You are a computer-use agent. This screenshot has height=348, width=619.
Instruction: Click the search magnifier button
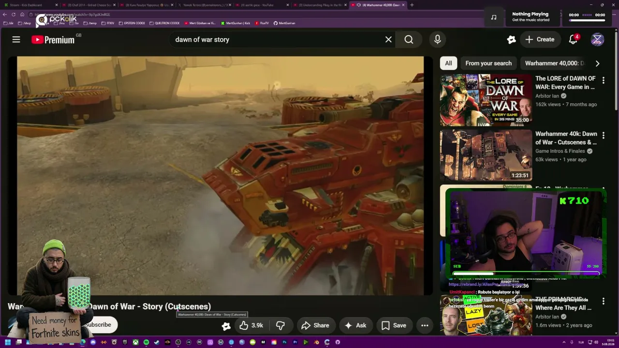pos(409,40)
